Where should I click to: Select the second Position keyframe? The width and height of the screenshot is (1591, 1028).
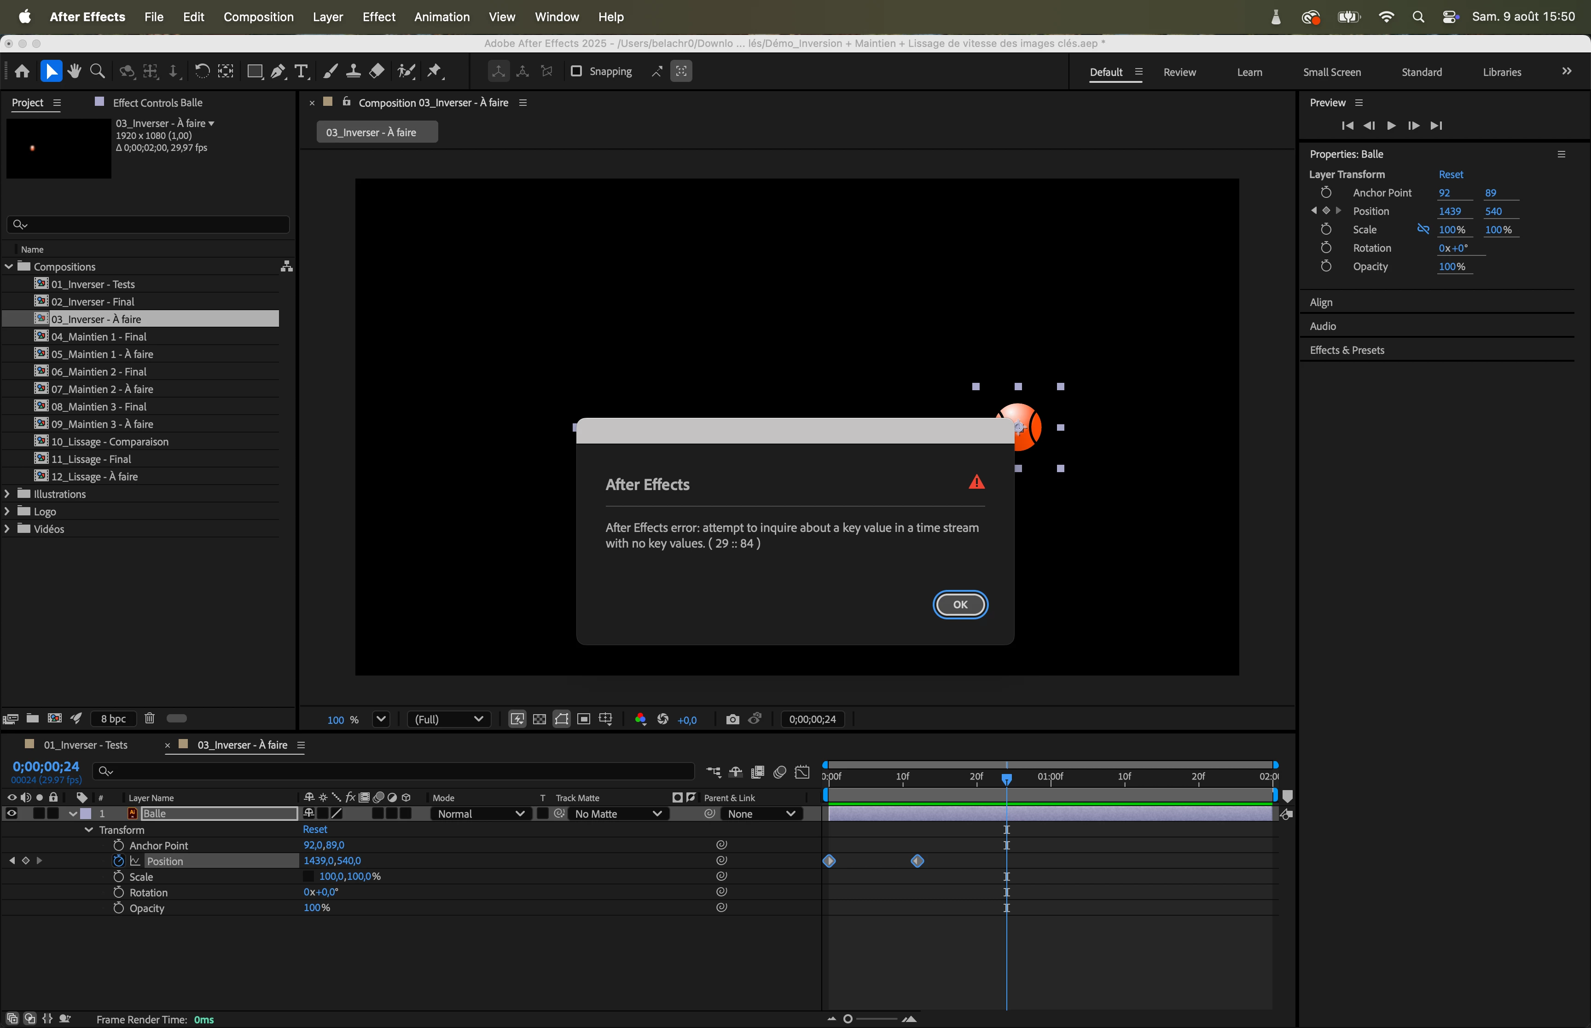click(x=917, y=861)
